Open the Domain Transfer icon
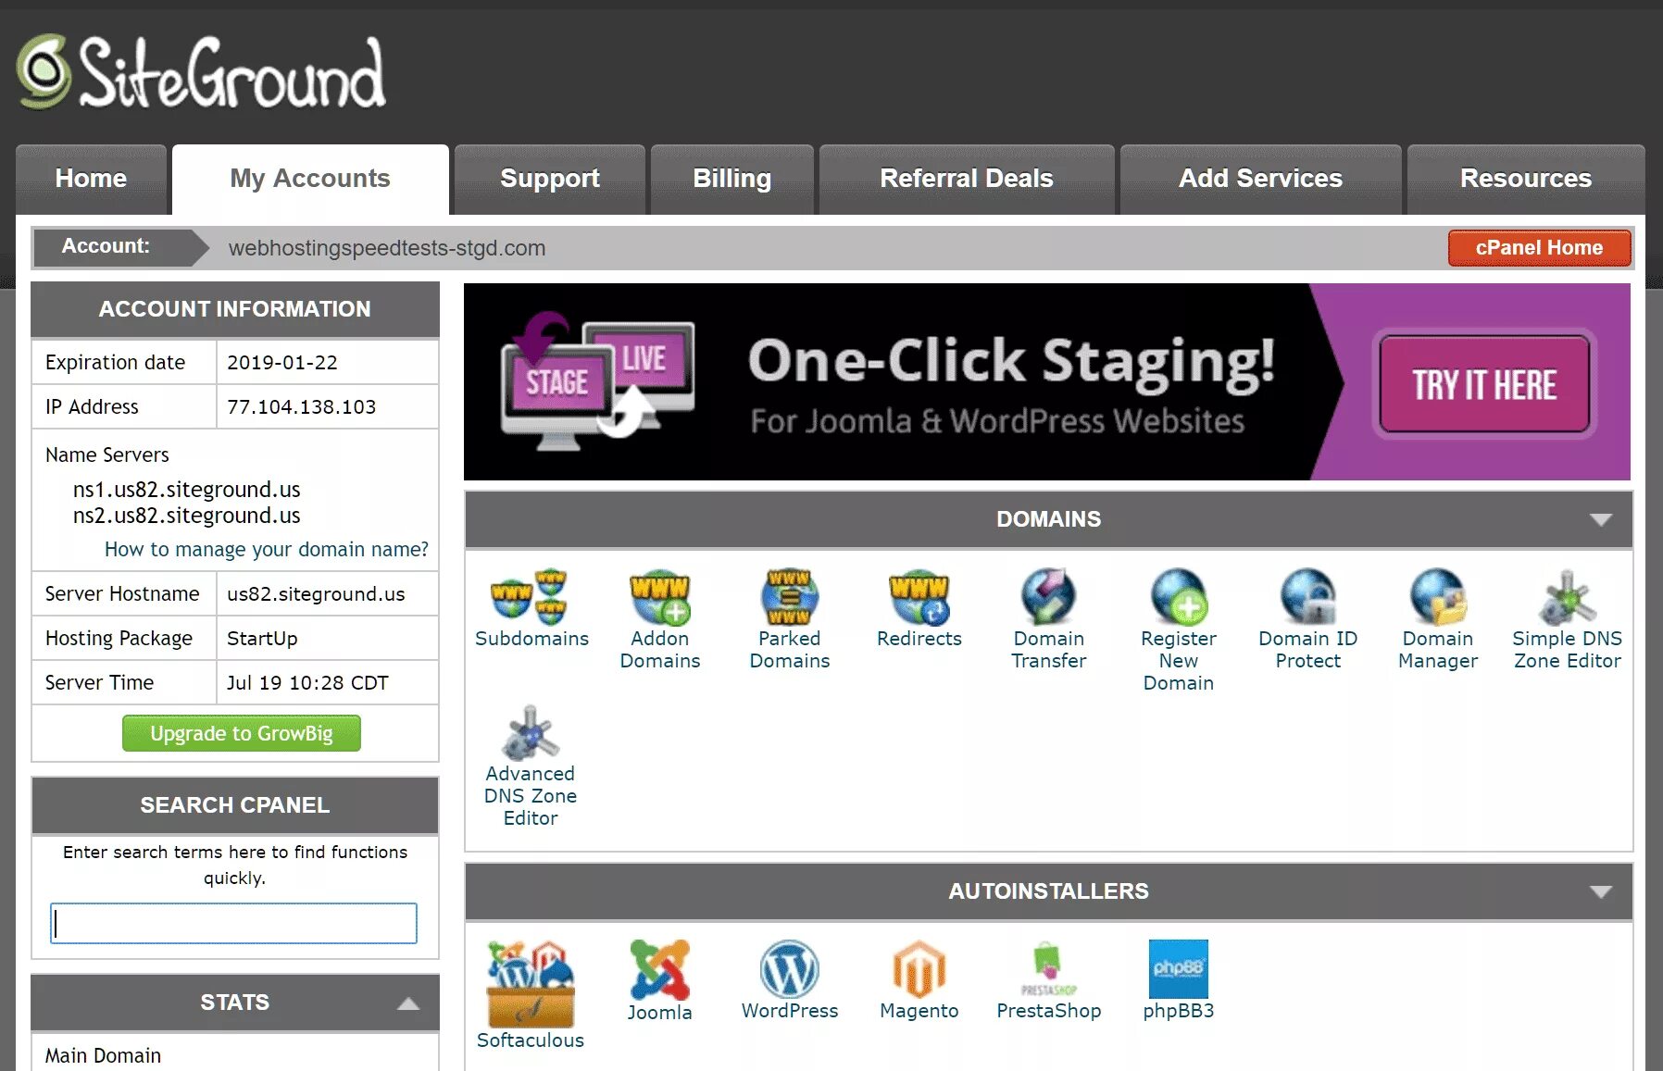 (1048, 597)
